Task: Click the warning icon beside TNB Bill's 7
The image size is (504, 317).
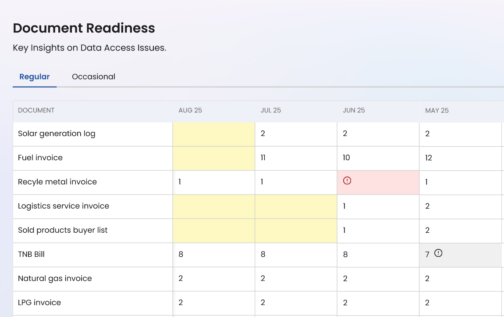Action: pyautogui.click(x=438, y=253)
